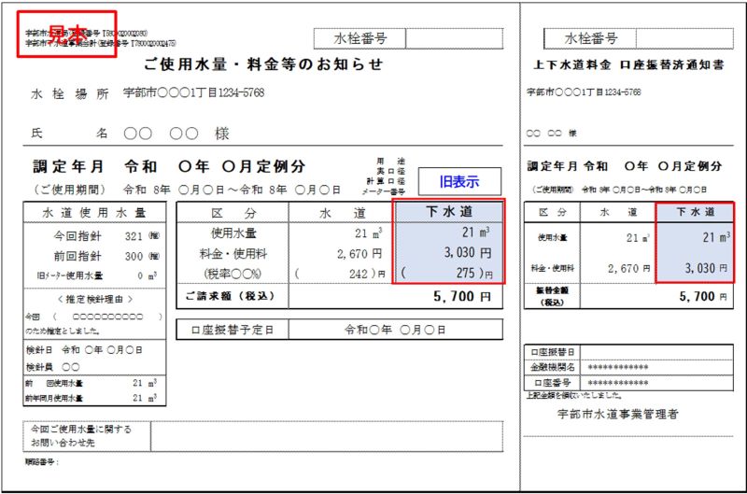This screenshot has width=747, height=494.
Task: Select the water tax value 242
Action: tap(359, 274)
